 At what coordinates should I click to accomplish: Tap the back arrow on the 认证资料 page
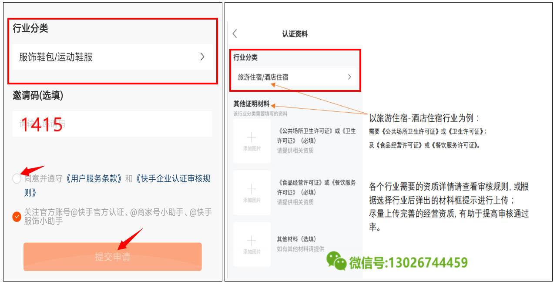[235, 33]
